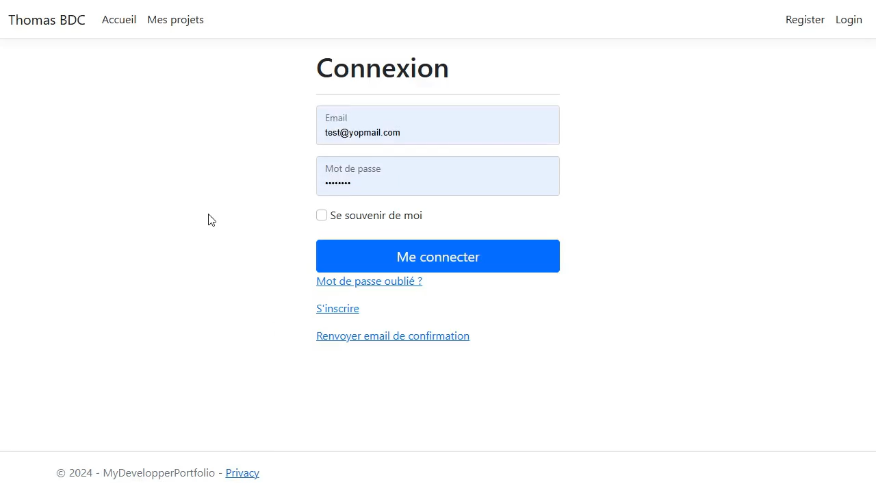Focus the Mot de passe input field

[438, 183]
